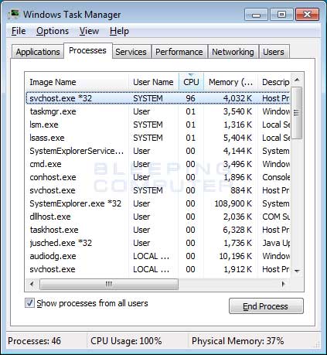Sort by Memory column header
Viewport: 327px width, 355px height.
pos(230,82)
